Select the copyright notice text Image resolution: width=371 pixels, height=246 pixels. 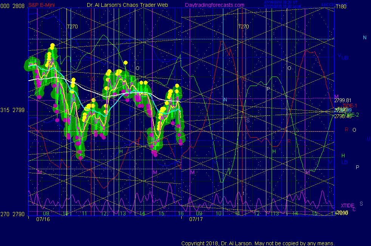(x=258, y=243)
